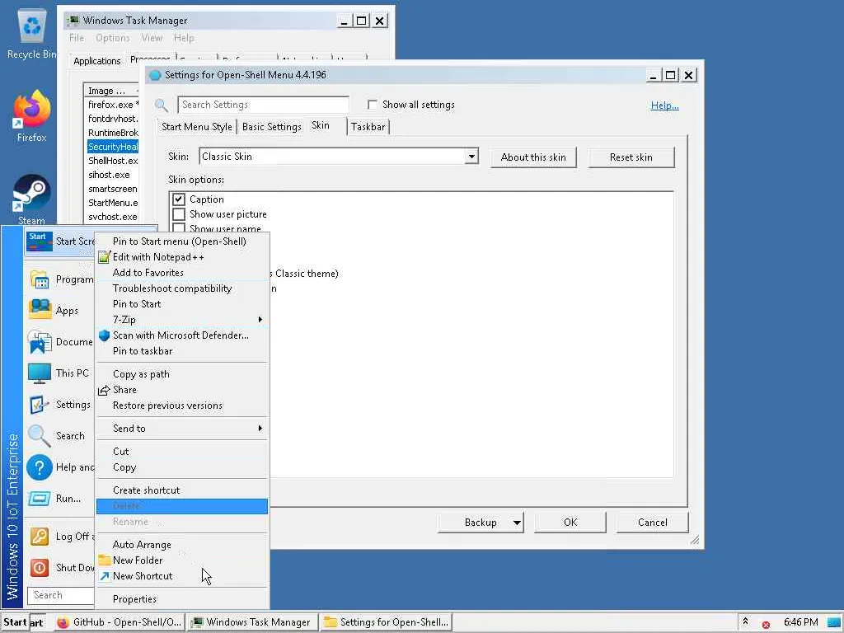Choose Pin to Start menu (Open-Shell)
The width and height of the screenshot is (844, 633).
pyautogui.click(x=182, y=241)
